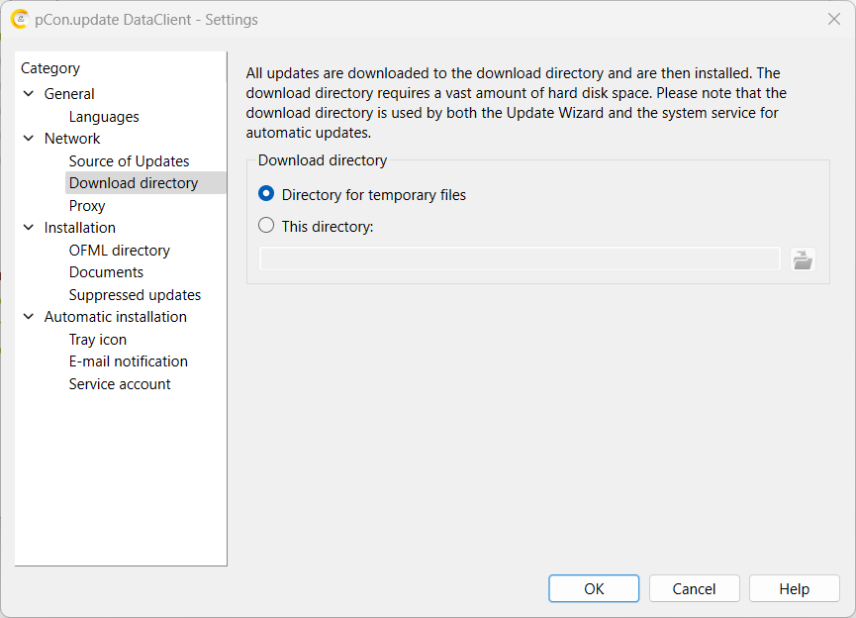Select the Installation category

(80, 228)
